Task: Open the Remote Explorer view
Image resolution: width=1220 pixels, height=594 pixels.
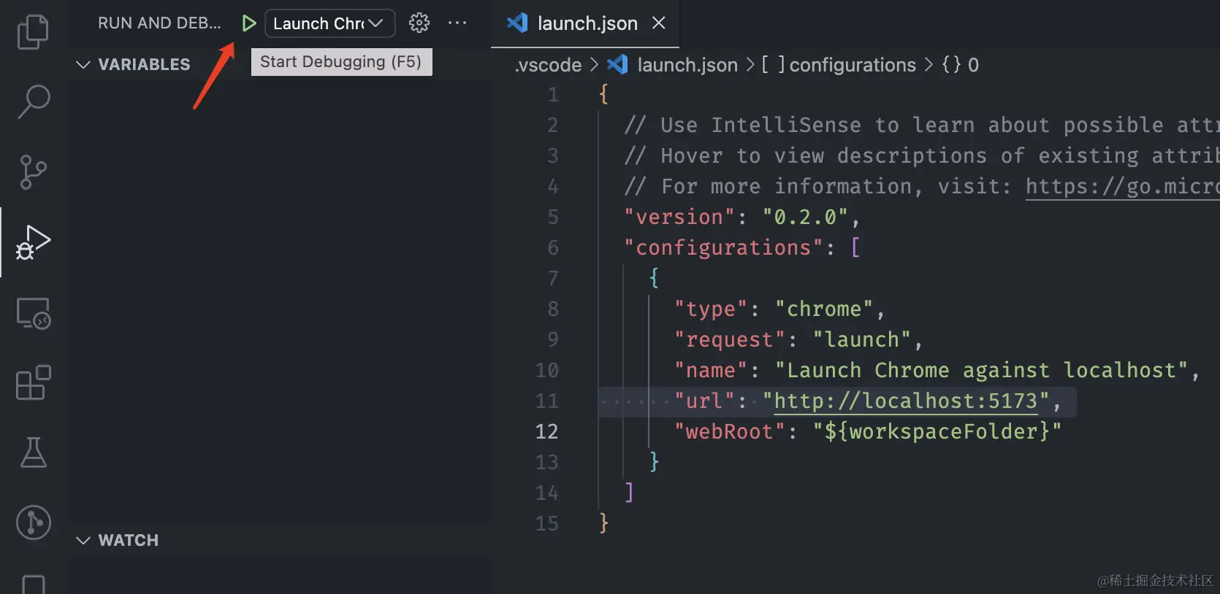Action: coord(33,313)
